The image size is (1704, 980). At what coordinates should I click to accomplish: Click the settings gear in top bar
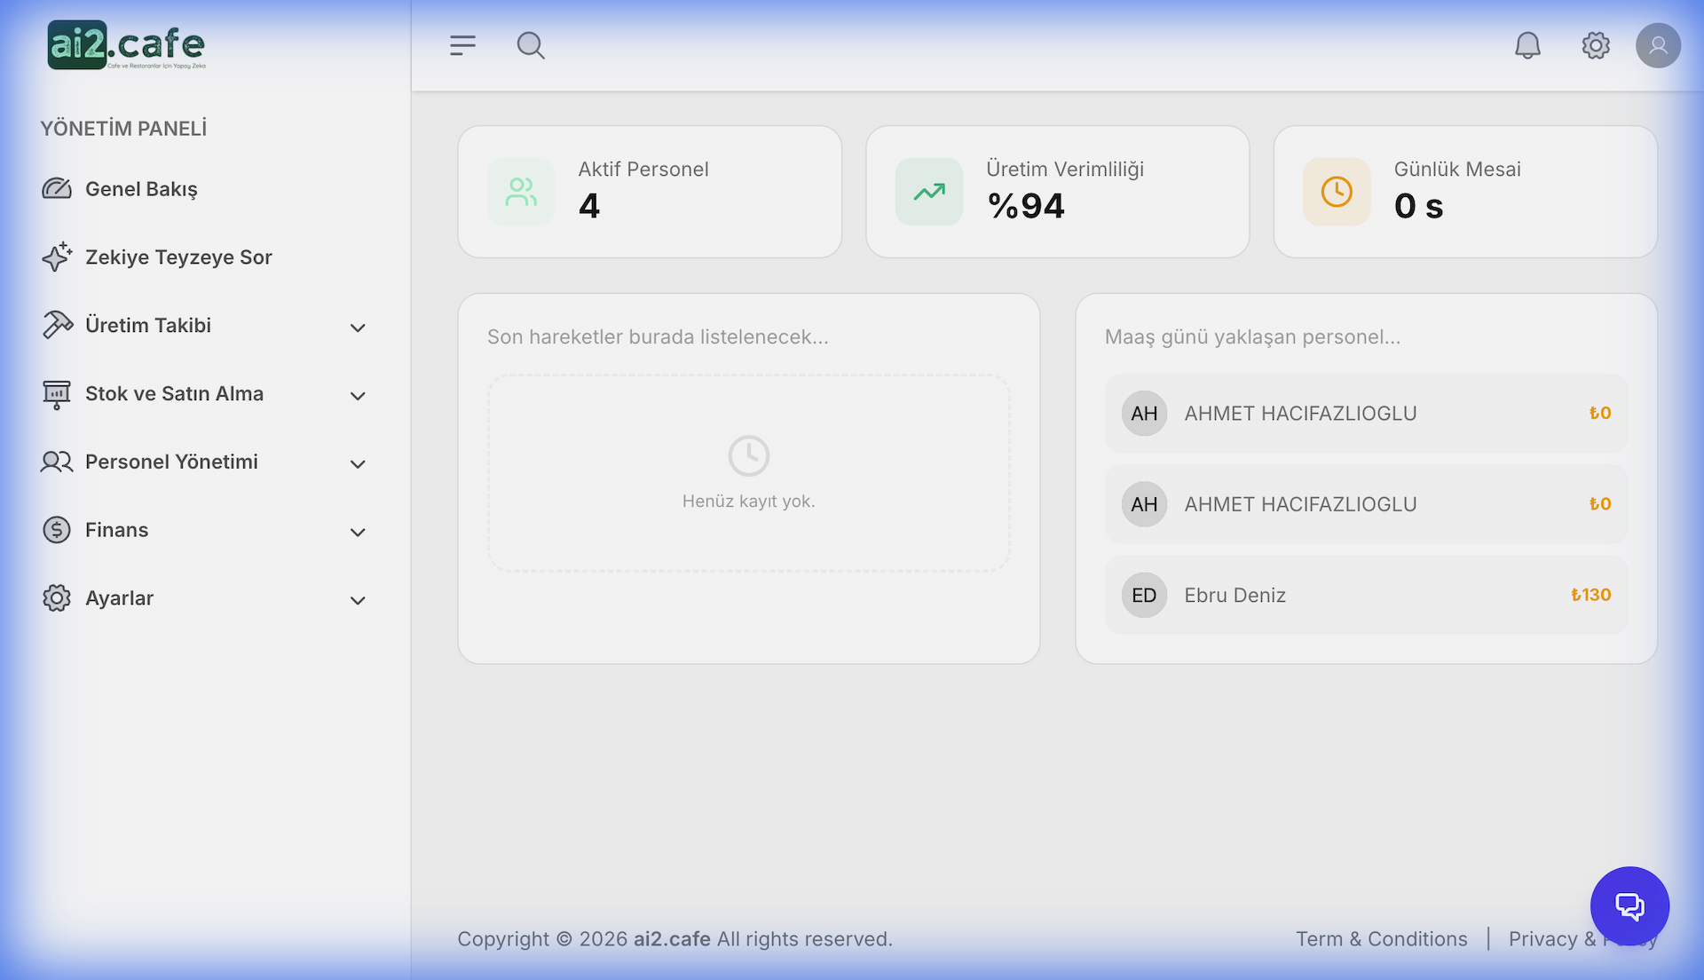pos(1596,45)
